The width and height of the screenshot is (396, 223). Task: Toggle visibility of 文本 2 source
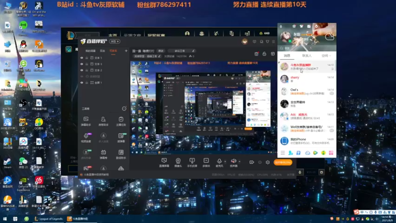click(82, 70)
